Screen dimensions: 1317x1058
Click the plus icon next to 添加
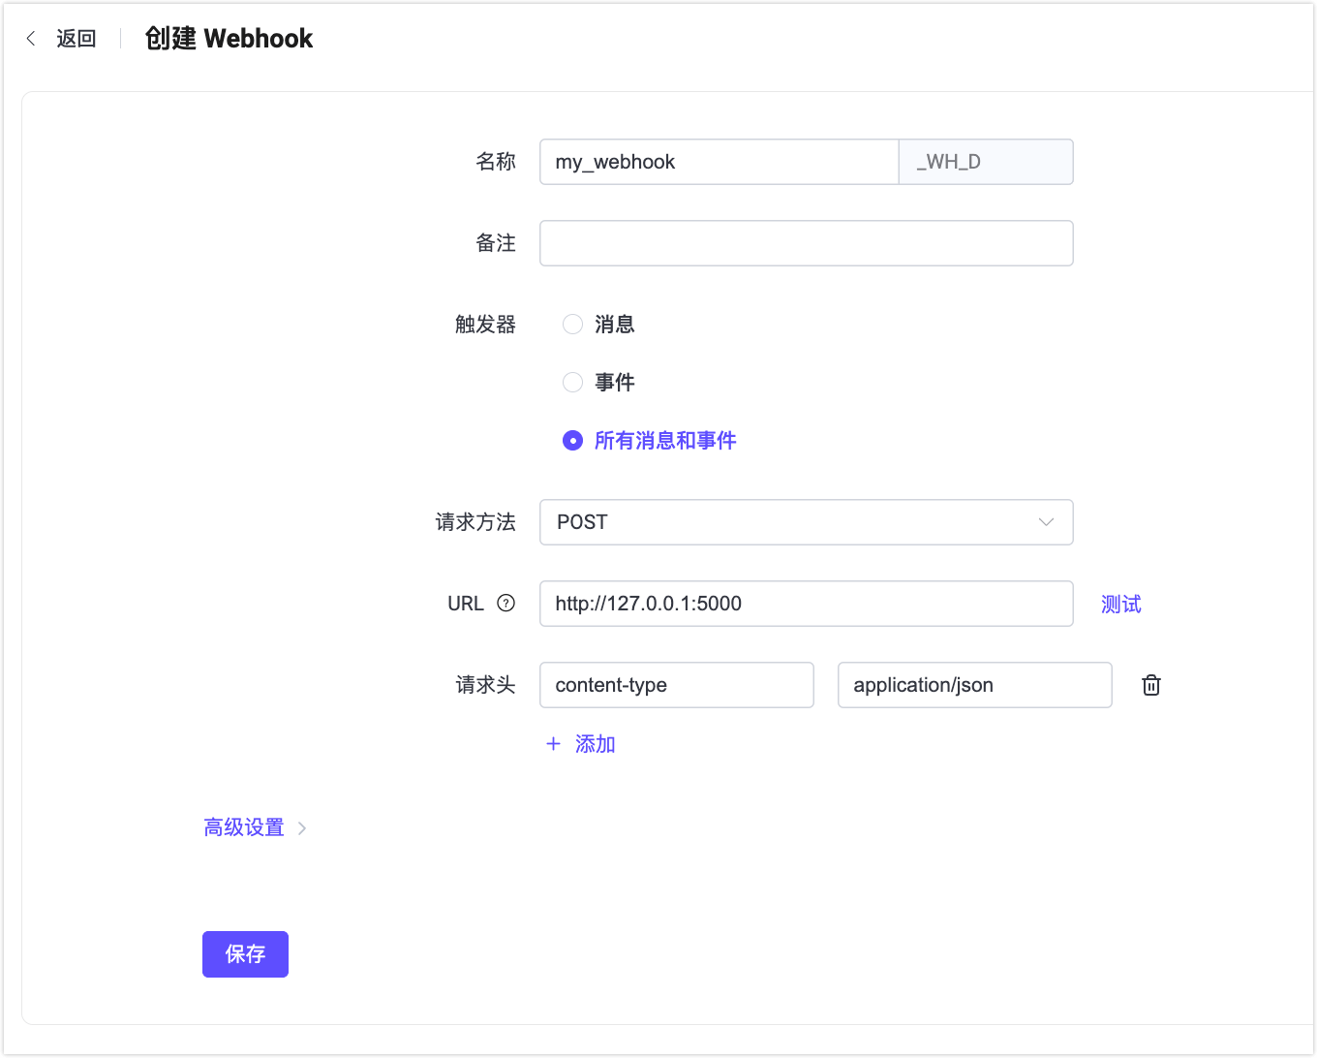pos(553,744)
